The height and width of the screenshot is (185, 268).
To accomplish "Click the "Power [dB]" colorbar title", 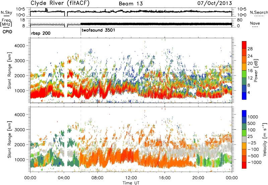I will pos(256,70).
